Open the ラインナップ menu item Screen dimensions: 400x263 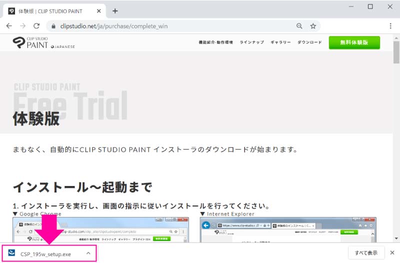[x=251, y=43]
